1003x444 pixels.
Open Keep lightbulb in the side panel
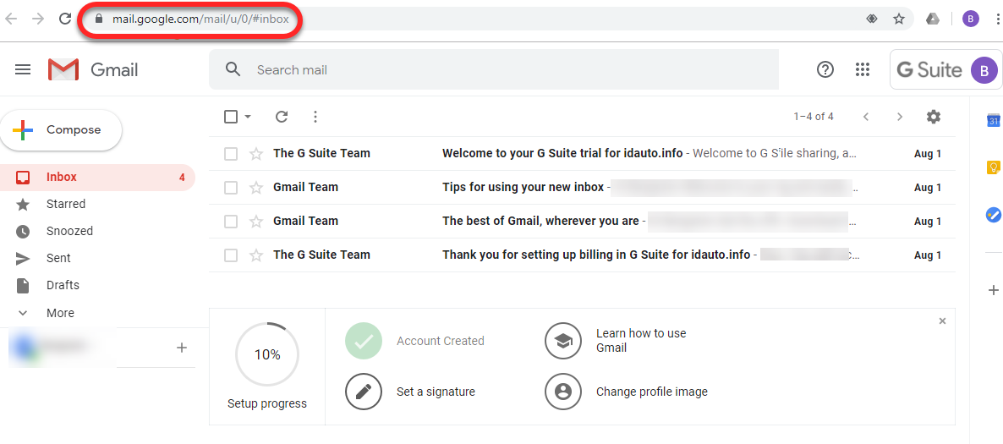pyautogui.click(x=993, y=167)
